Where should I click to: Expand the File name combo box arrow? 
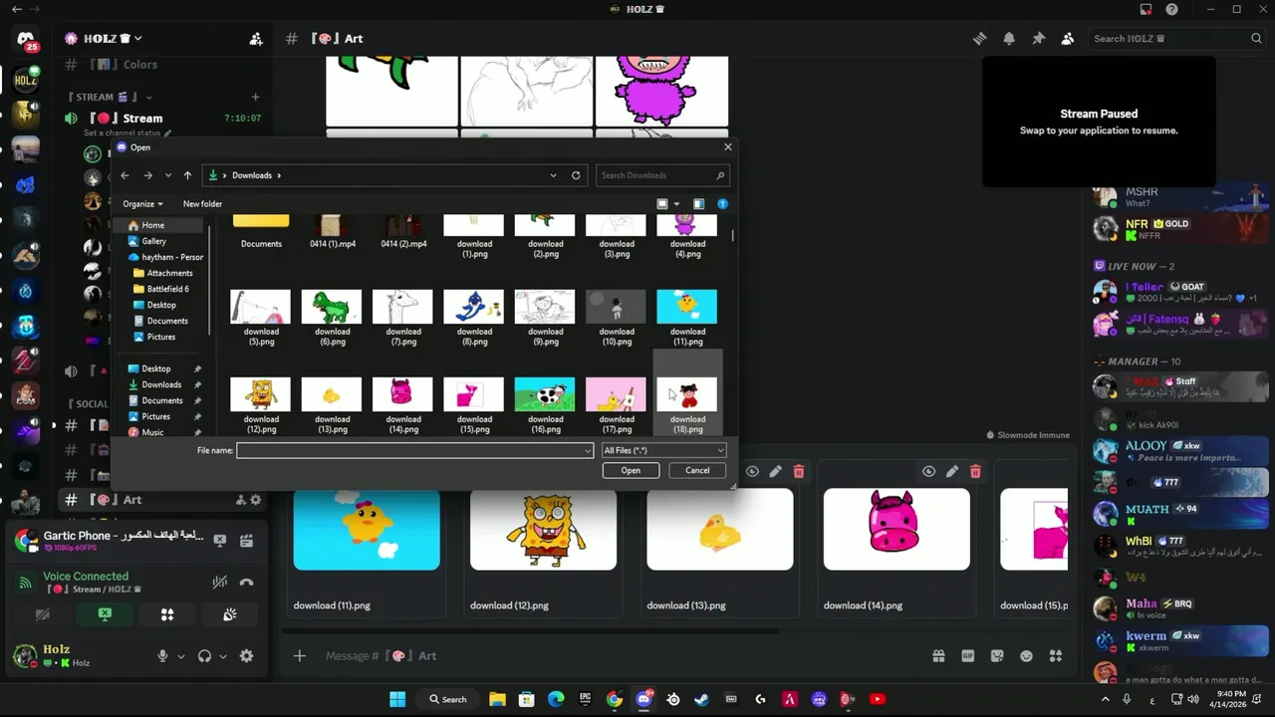588,450
